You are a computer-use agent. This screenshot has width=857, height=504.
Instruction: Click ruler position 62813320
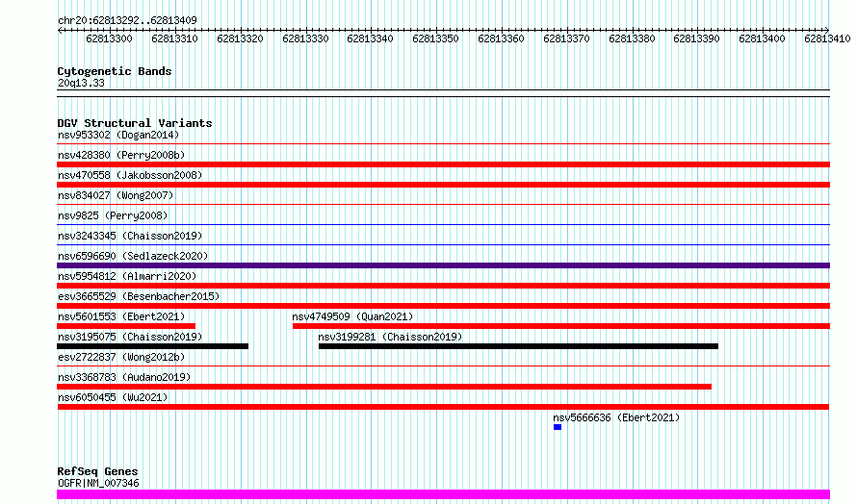[240, 38]
